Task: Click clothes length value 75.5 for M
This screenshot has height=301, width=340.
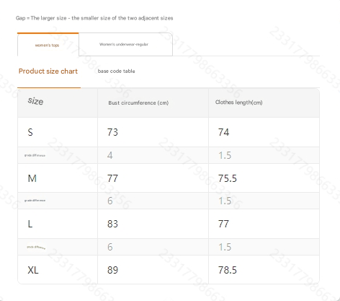Action: [x=228, y=178]
